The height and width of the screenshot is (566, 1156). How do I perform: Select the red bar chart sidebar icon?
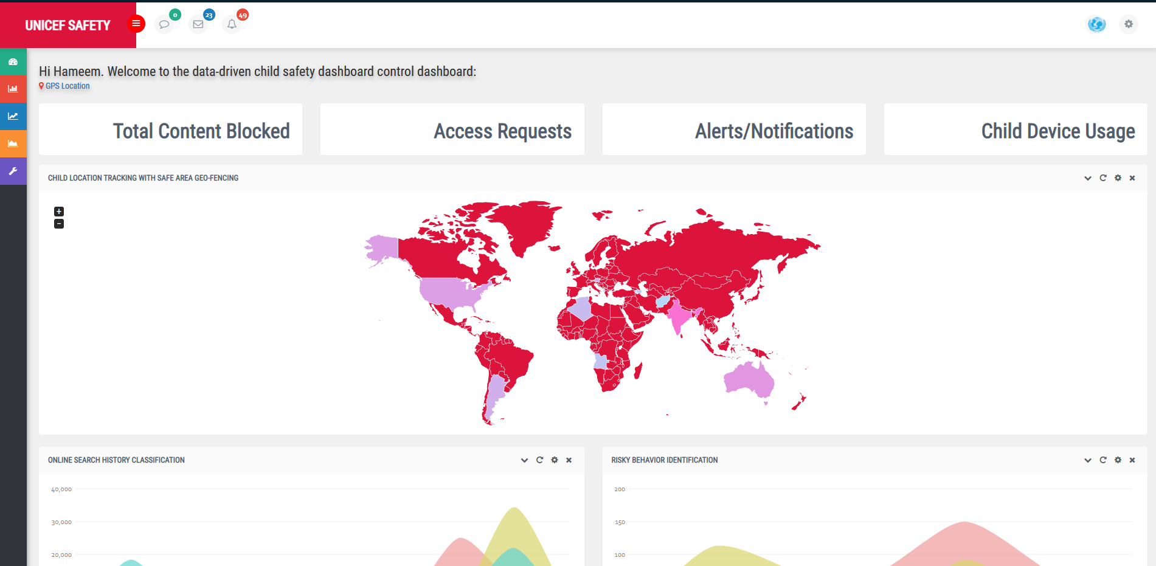pos(13,89)
